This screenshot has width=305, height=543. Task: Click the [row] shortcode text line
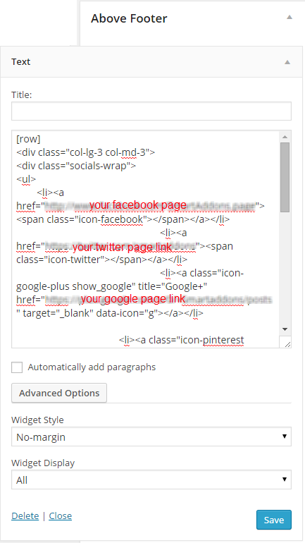(x=28, y=139)
